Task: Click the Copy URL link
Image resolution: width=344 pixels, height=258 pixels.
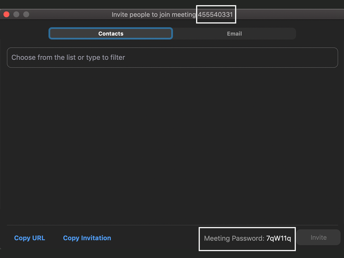Action: (29, 238)
